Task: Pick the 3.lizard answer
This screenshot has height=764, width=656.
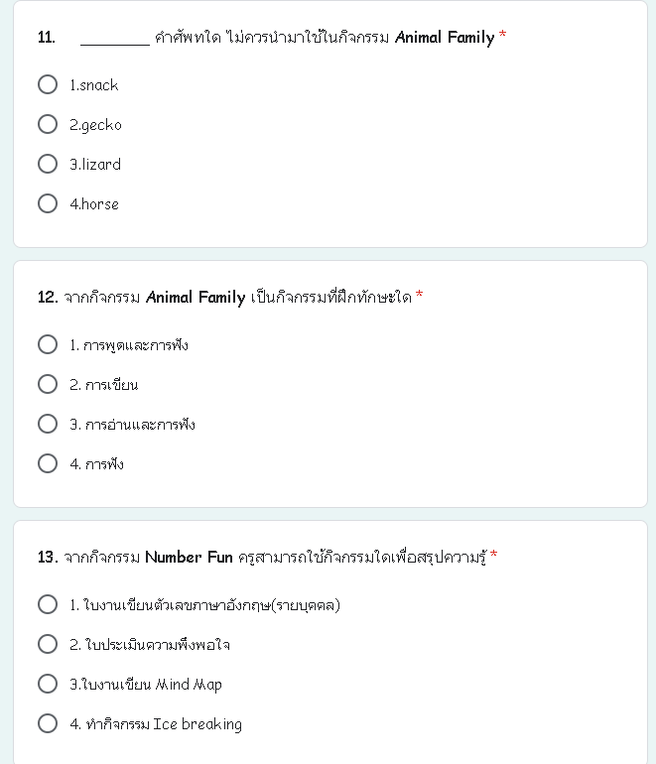Action: point(48,165)
